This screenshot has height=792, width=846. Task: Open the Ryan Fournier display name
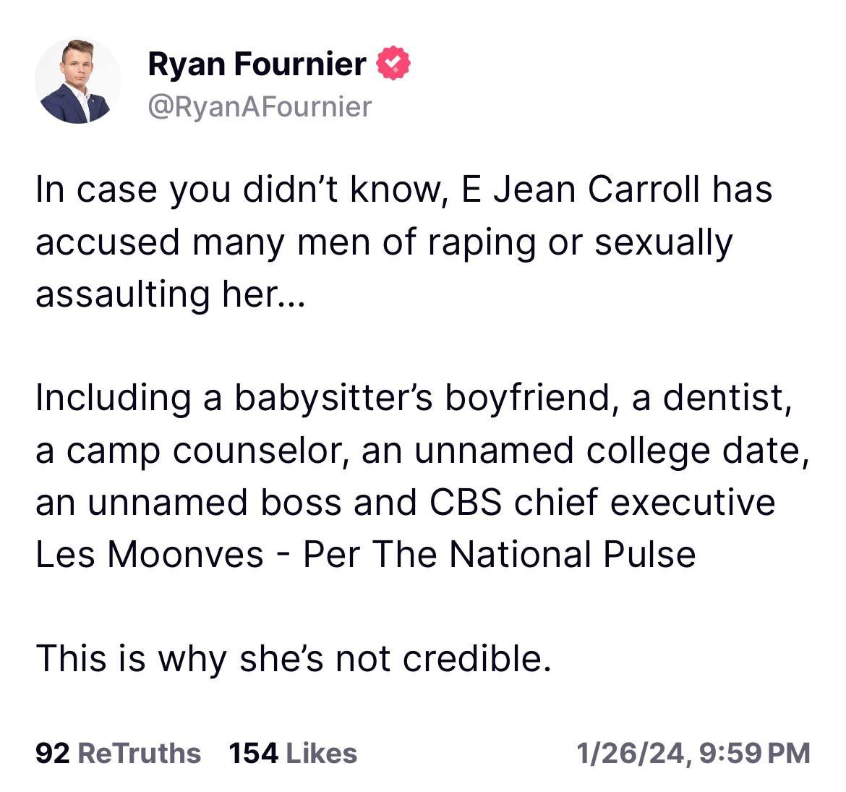(257, 64)
